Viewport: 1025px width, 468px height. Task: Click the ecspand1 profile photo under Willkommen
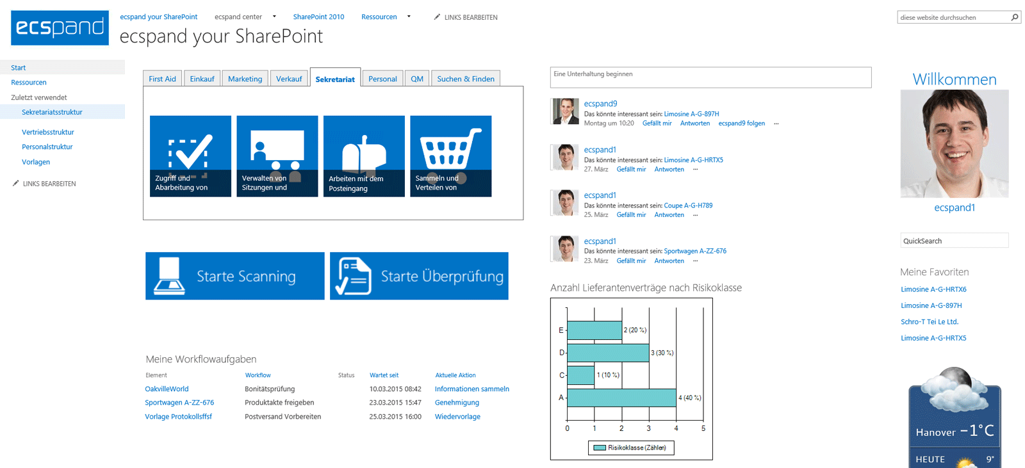coord(954,143)
